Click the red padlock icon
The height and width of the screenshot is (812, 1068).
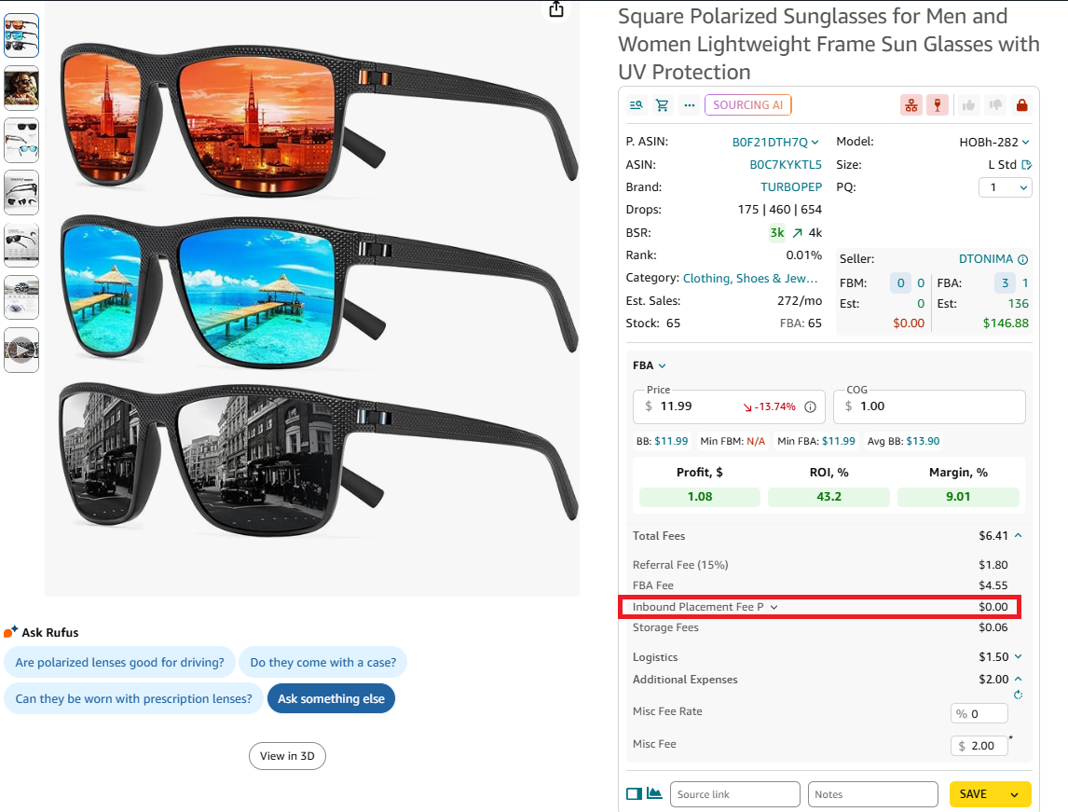point(1021,105)
